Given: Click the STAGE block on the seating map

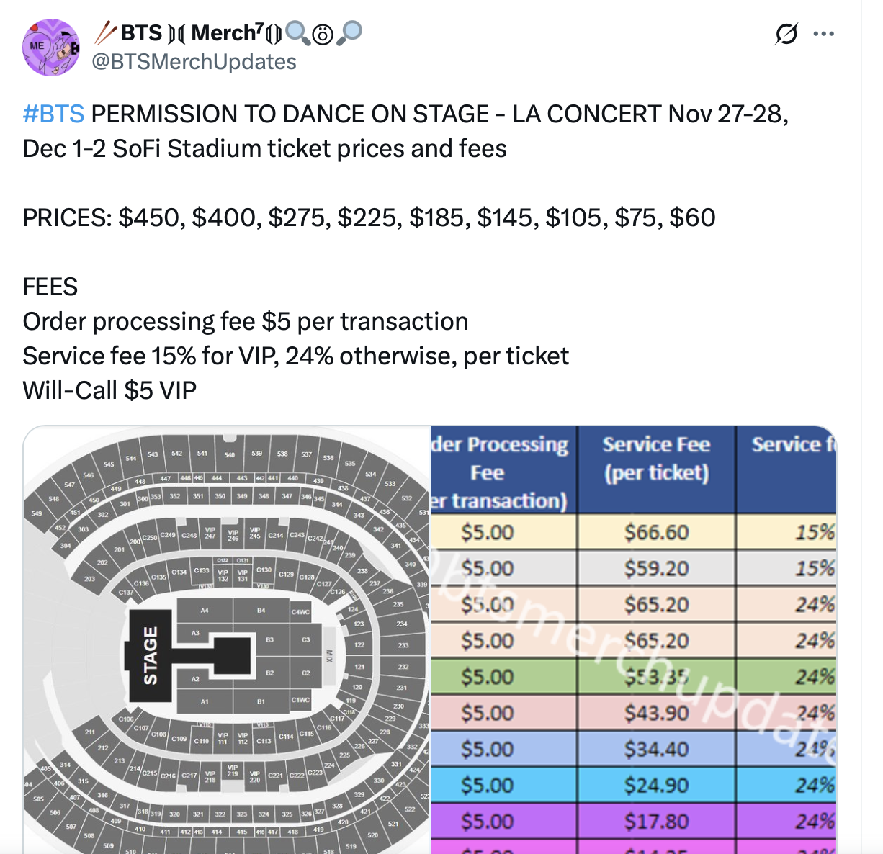Looking at the screenshot, I should pyautogui.click(x=150, y=655).
